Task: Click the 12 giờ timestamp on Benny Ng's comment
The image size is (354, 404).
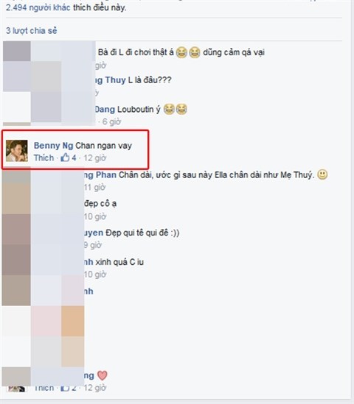Action: tap(94, 157)
